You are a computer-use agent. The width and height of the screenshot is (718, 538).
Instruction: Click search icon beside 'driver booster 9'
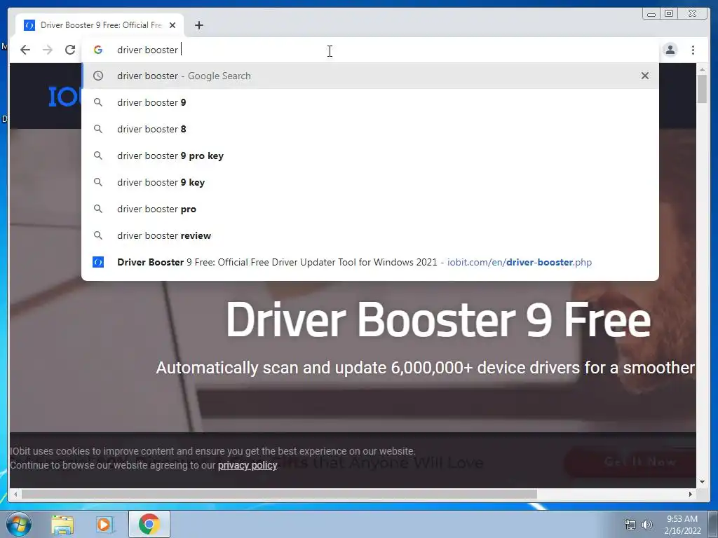98,102
